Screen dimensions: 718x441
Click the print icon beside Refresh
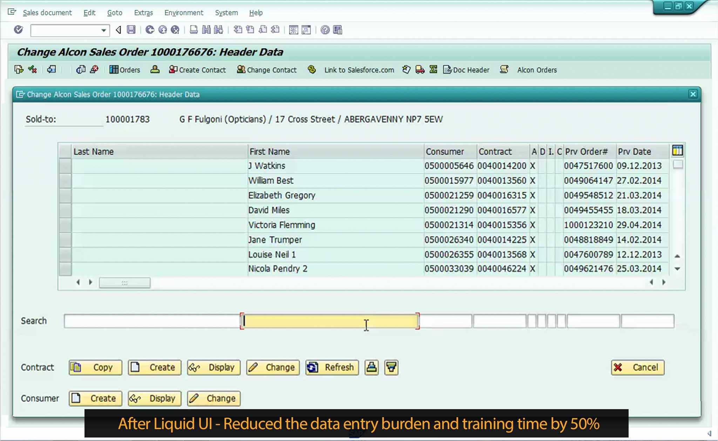[371, 367]
